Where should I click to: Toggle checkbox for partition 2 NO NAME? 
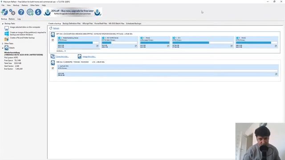[x=136, y=46]
